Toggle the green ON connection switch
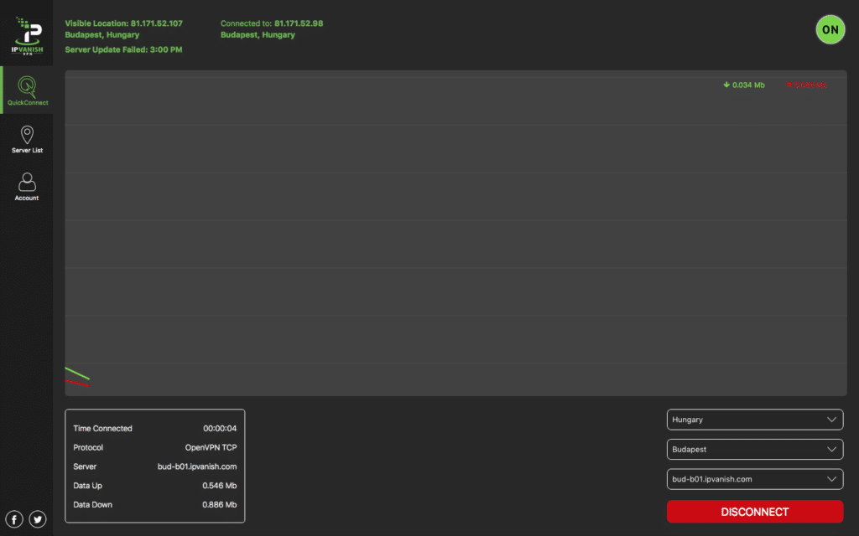 [x=830, y=29]
